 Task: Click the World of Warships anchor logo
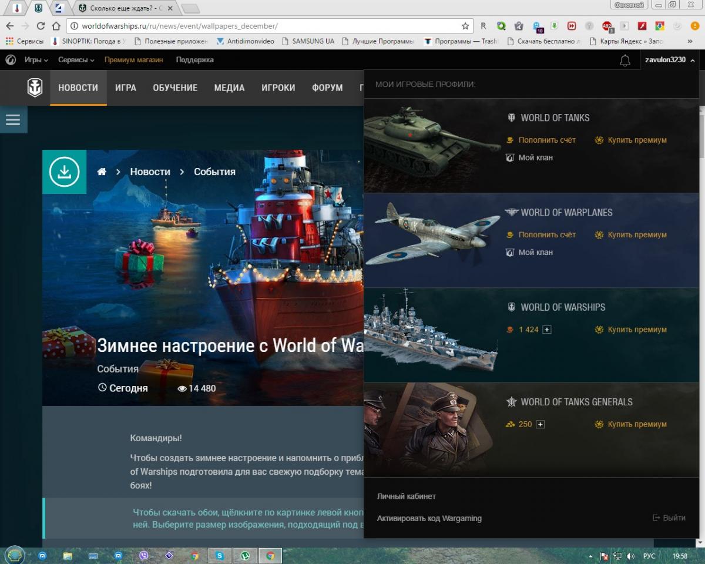coord(35,88)
